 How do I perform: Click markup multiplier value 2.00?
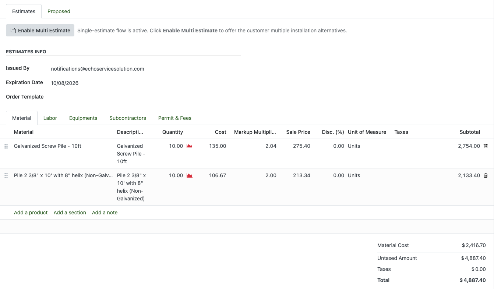point(271,175)
